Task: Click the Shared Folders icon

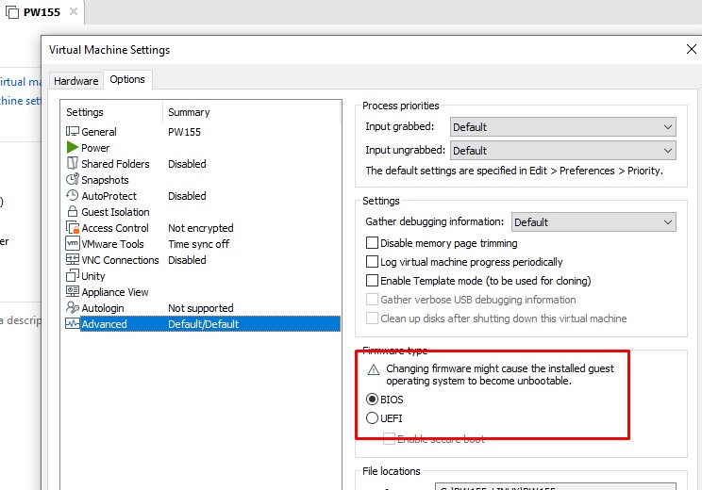Action: point(72,163)
